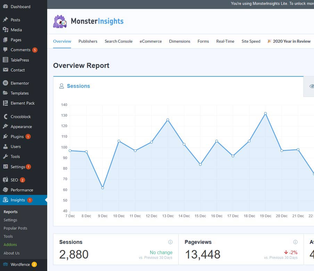
Task: Click the Performance cube icon
Action: [6, 190]
